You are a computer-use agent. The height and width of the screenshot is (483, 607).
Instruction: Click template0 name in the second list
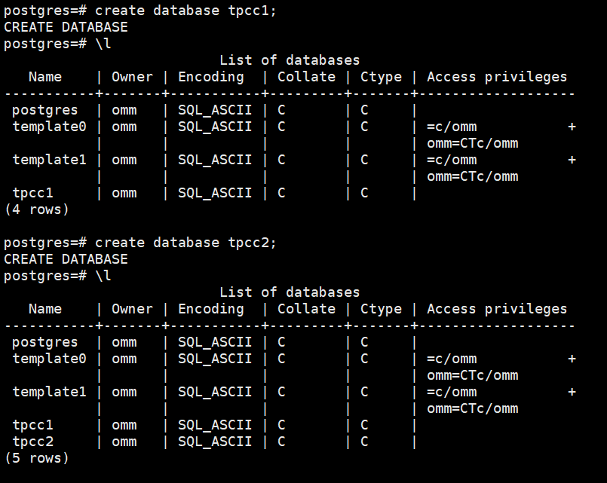pos(50,359)
